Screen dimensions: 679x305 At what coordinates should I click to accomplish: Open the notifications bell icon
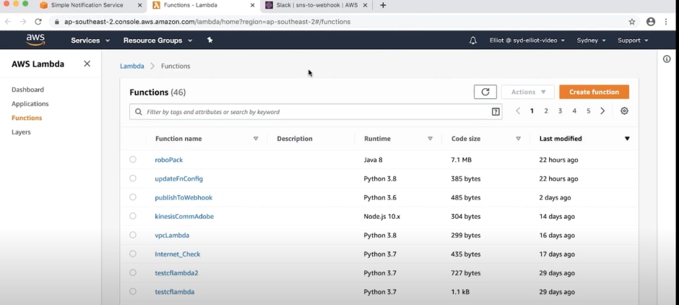pos(473,40)
